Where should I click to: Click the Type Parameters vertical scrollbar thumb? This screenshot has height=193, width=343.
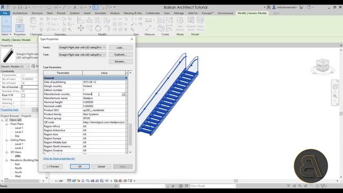130,135
